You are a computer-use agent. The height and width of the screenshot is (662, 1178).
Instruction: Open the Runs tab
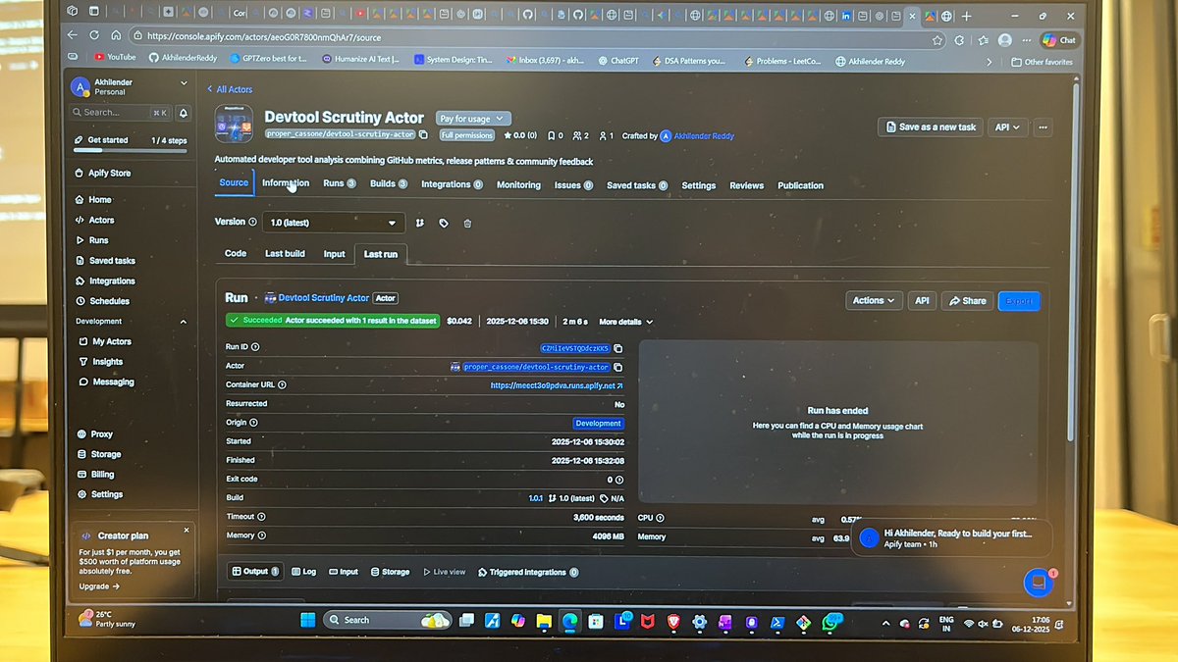pyautogui.click(x=339, y=183)
